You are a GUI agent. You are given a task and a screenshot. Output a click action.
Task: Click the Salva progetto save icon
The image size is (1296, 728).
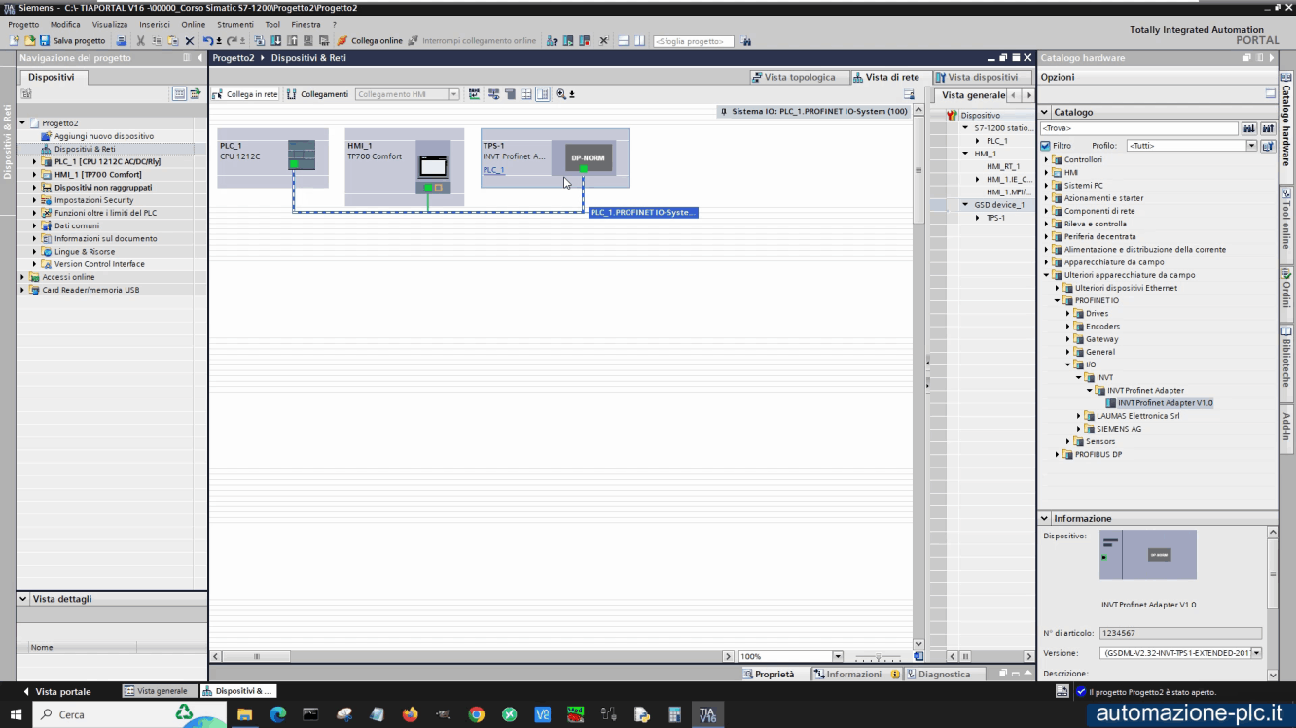click(x=44, y=41)
